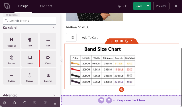Delete the selected image block
Viewport: 182px width, 107px height.
click(131, 41)
